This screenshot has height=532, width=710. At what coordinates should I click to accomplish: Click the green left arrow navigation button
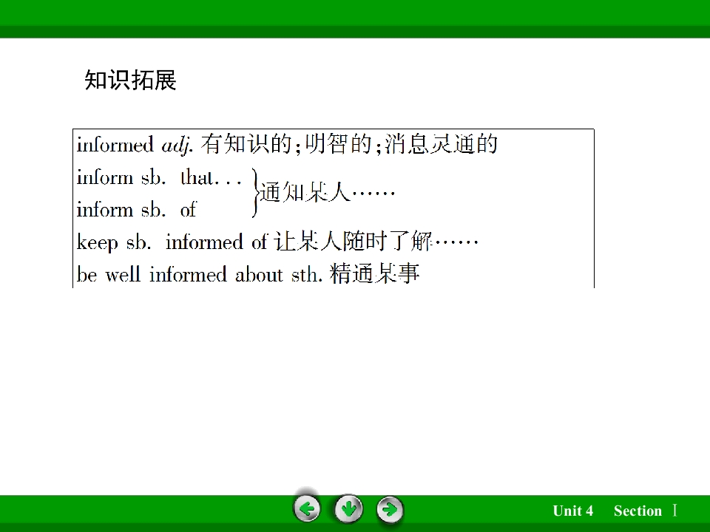[x=307, y=509]
